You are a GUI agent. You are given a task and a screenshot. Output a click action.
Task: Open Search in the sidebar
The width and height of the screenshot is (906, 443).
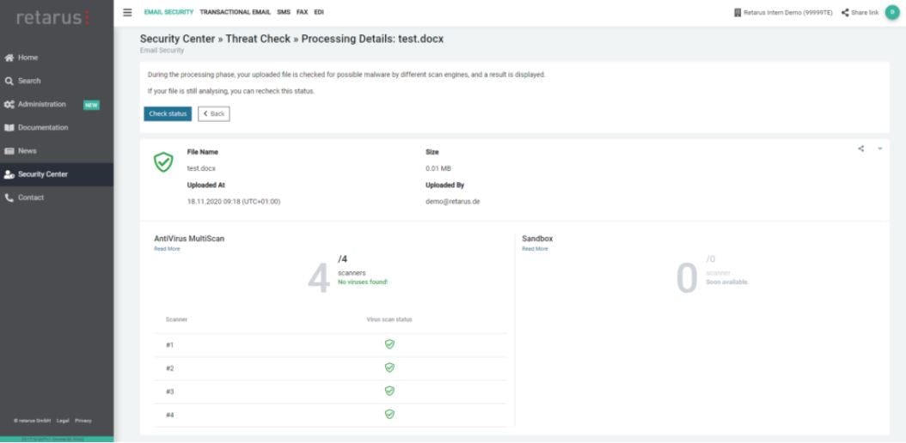click(29, 81)
